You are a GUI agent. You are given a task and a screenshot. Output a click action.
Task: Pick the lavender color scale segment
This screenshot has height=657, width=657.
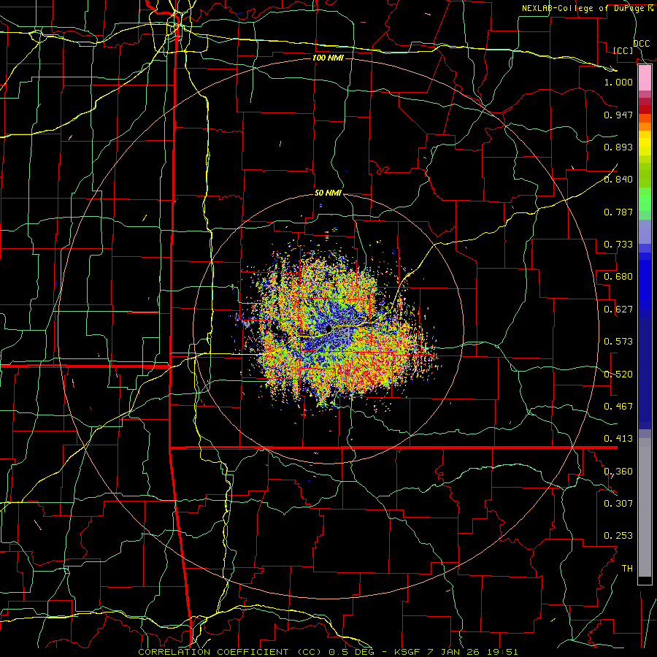point(645,231)
